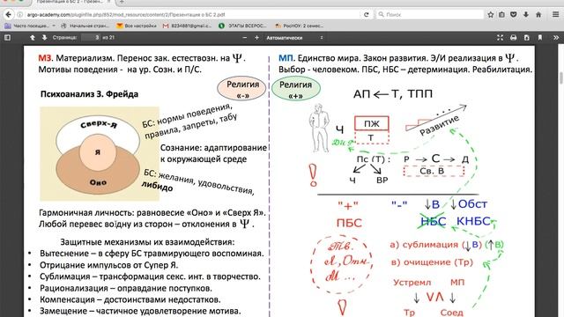Click the address bar URL field
The width and height of the screenshot is (564, 317).
click(x=190, y=15)
